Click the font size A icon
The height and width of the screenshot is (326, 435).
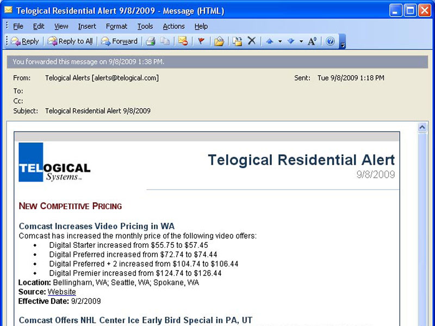coord(312,41)
